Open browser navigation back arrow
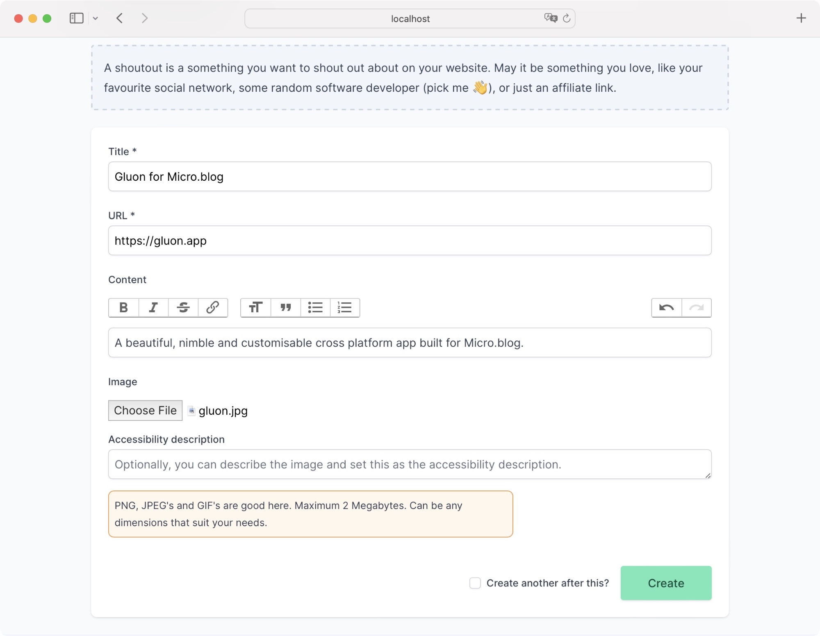Viewport: 820px width, 636px height. tap(119, 18)
